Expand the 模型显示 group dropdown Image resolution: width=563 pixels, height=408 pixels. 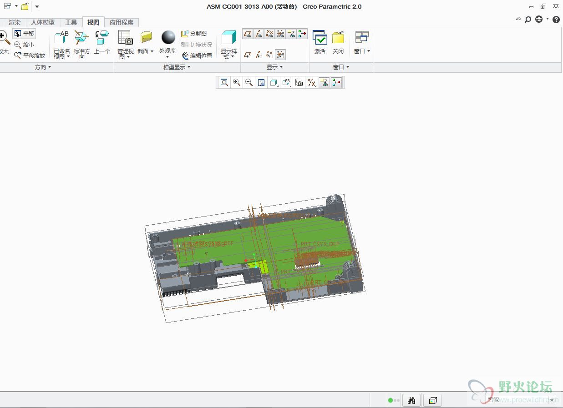coord(177,67)
